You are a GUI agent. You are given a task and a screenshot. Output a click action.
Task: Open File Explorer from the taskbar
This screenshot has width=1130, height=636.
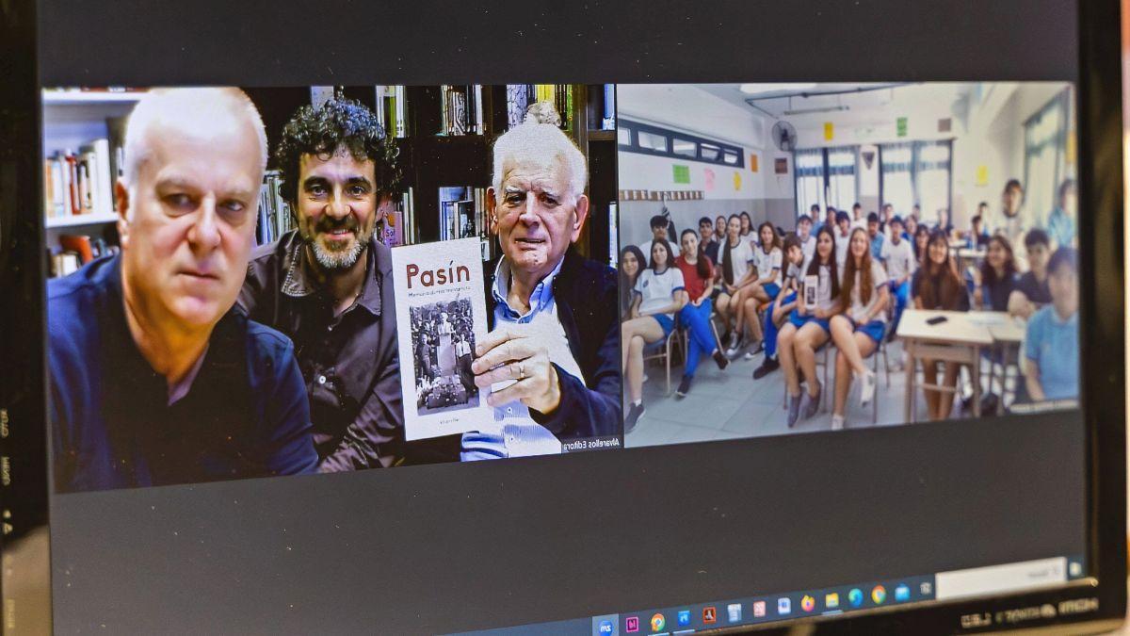[x=831, y=599]
